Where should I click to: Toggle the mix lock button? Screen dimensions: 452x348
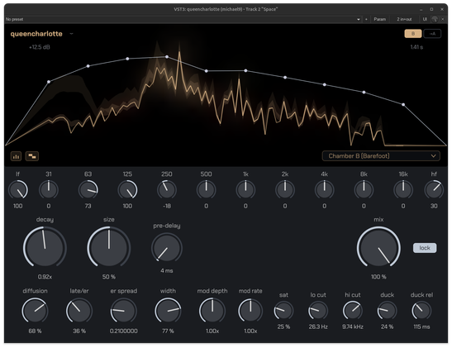[425, 248]
